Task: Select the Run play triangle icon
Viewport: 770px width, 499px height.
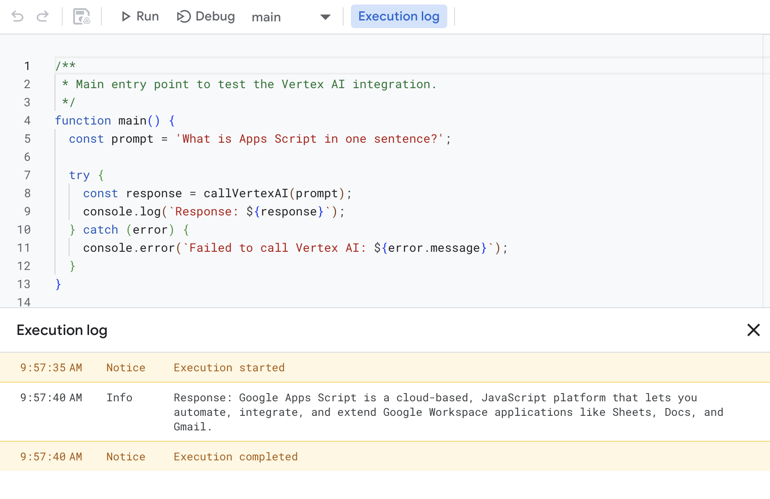Action: [126, 16]
